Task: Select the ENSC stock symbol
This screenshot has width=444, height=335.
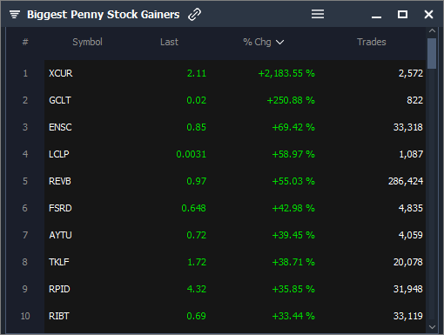Action: click(x=60, y=127)
